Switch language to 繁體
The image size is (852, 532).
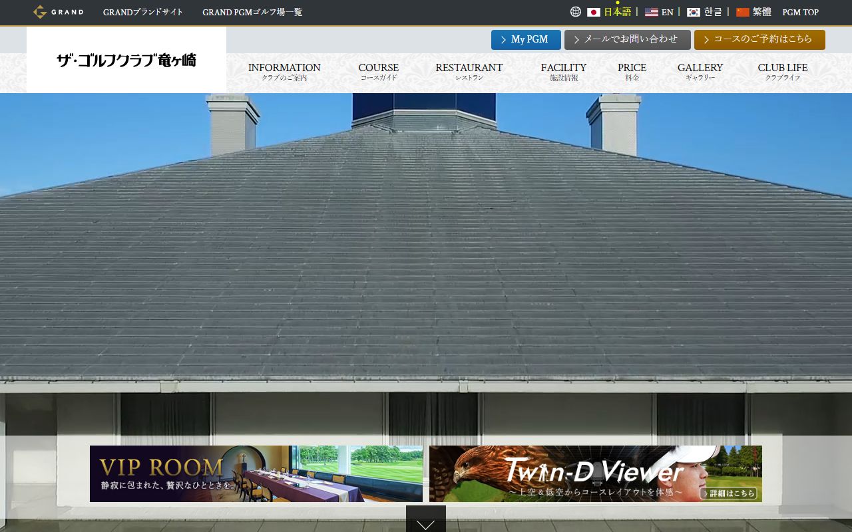point(762,12)
